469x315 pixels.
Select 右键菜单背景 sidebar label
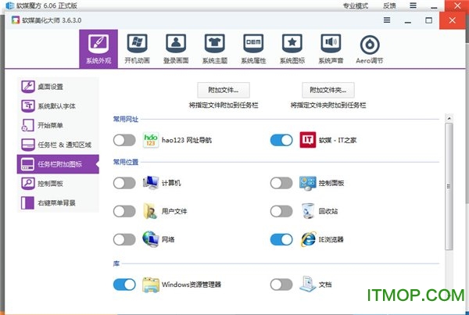coord(56,202)
